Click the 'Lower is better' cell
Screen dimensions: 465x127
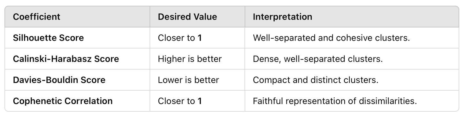(197, 80)
